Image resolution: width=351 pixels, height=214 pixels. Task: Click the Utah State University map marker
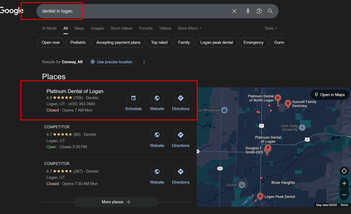(302, 128)
